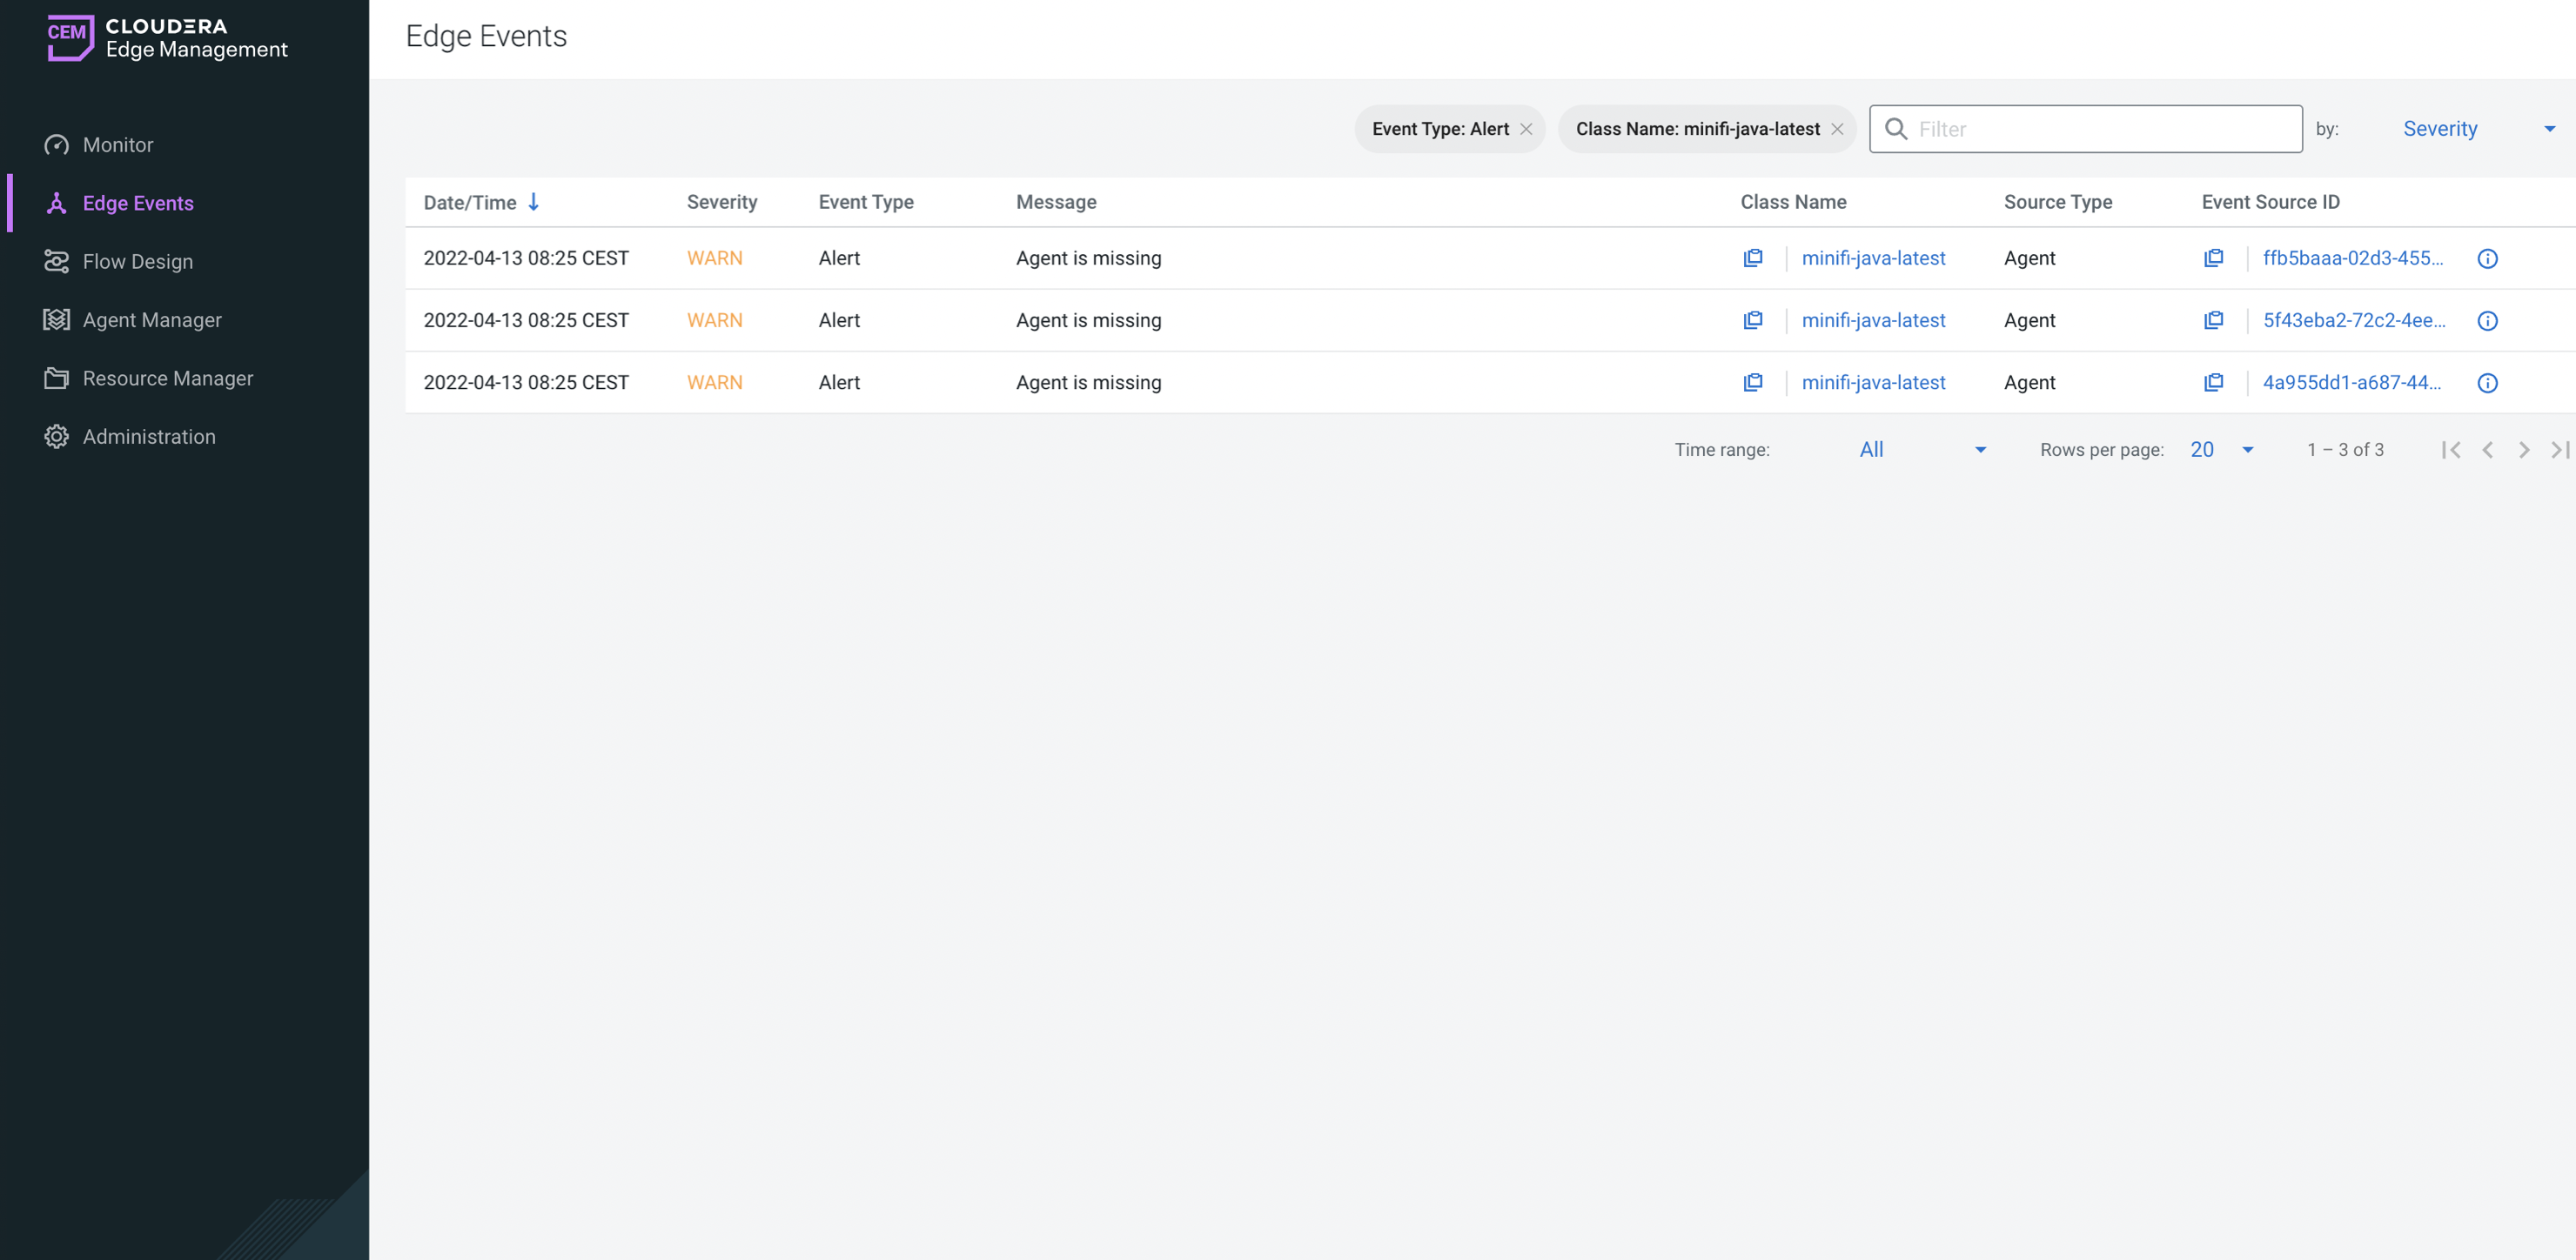Open info icon for 5f43eba2 event
Image resolution: width=2576 pixels, height=1260 pixels.
click(2487, 321)
